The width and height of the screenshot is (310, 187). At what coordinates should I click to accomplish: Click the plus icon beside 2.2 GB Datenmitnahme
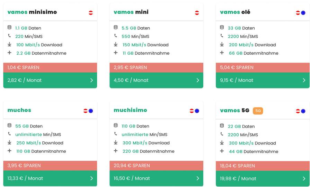coord(9,53)
